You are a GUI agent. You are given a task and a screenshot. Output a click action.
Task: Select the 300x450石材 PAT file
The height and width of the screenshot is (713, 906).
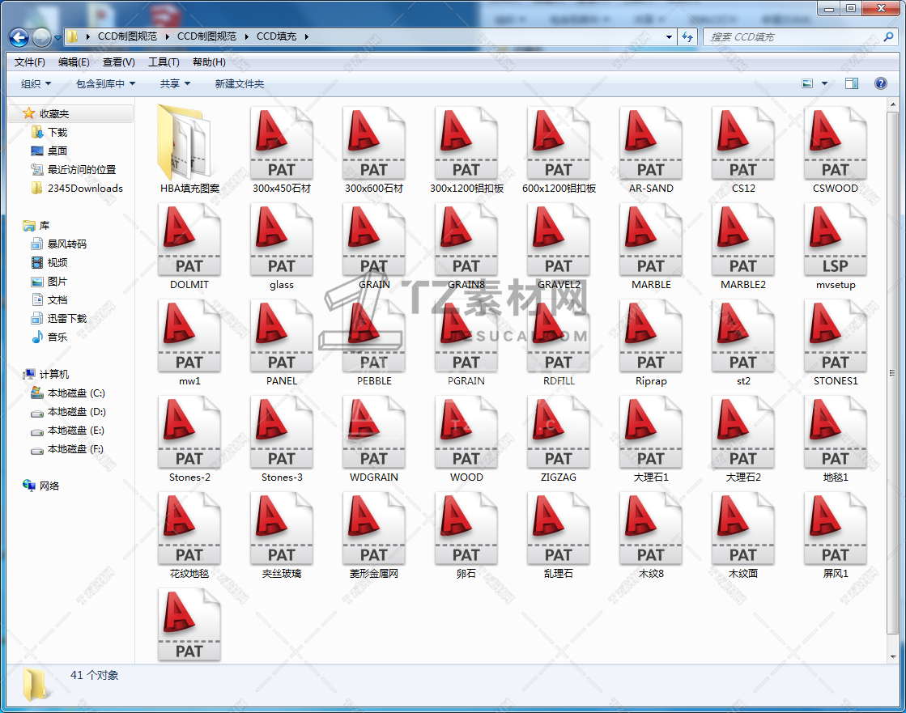(282, 150)
